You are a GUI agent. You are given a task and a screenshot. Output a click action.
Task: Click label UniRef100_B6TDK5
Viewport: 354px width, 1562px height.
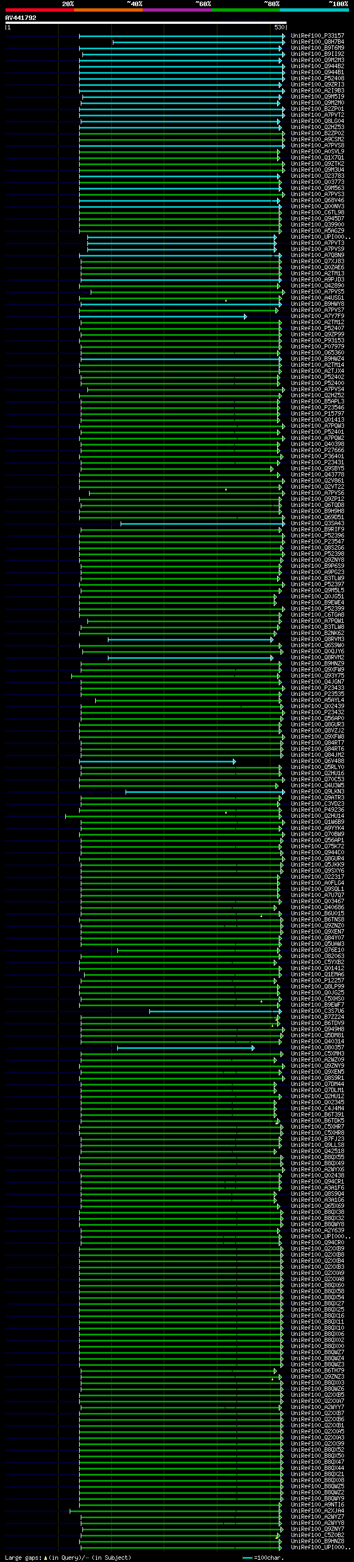tap(317, 1121)
